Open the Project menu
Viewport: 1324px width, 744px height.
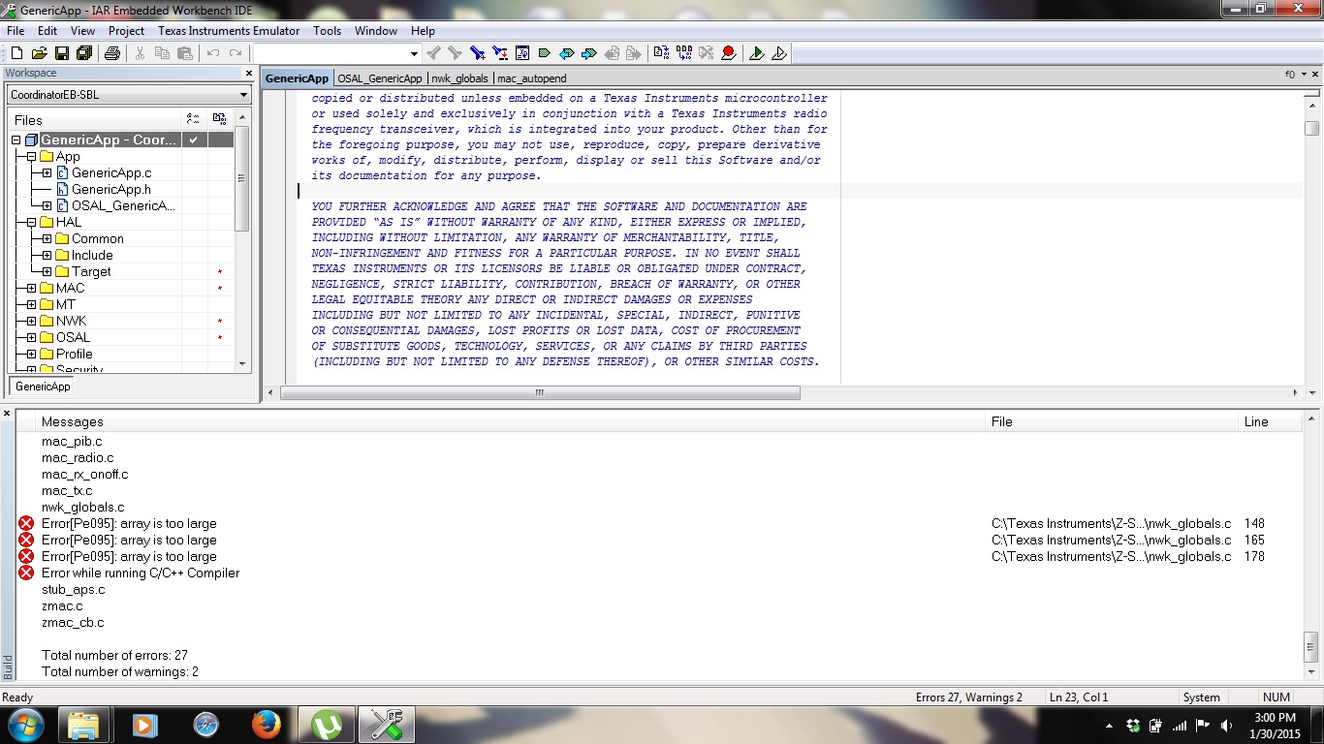[x=126, y=31]
